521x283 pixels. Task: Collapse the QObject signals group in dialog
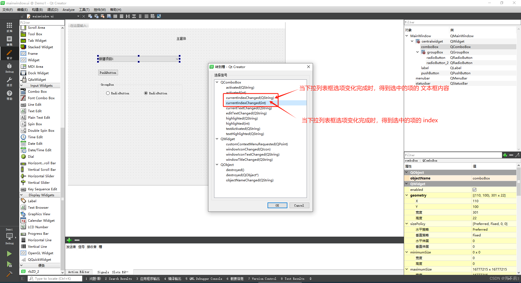[217, 165]
